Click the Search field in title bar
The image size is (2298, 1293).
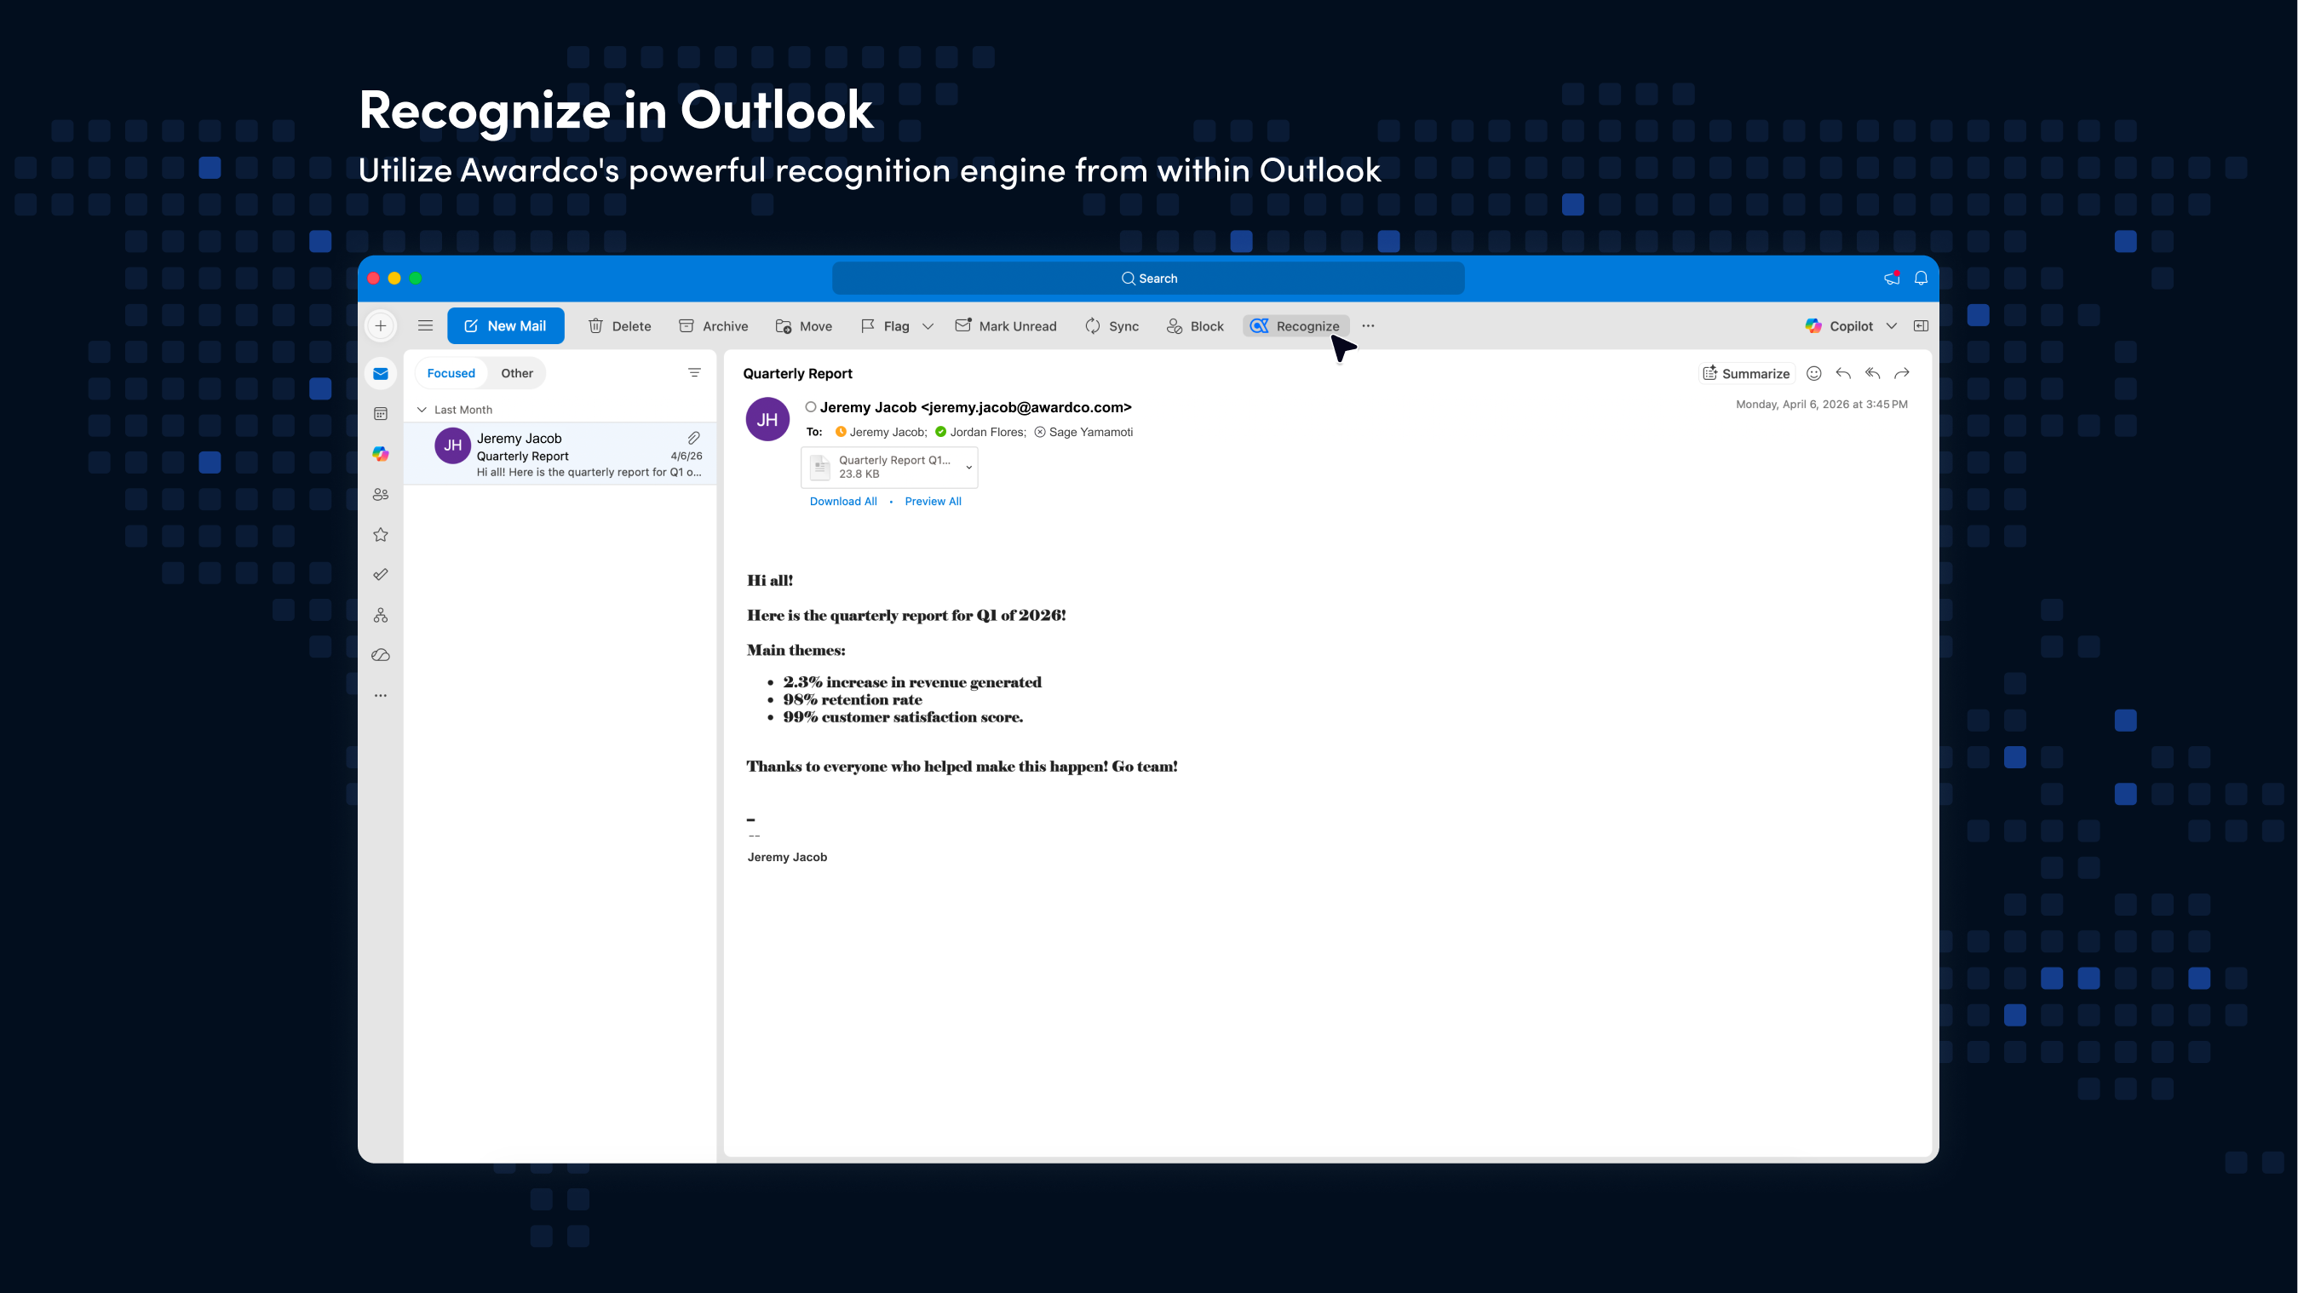tap(1148, 279)
